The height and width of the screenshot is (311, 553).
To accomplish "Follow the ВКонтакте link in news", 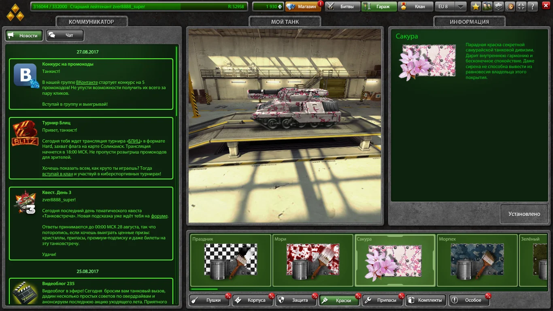I will click(87, 82).
